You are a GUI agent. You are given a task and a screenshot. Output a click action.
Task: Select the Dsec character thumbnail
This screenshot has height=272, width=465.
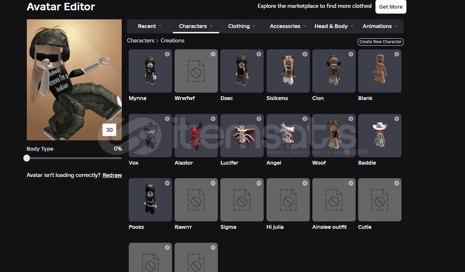[242, 71]
